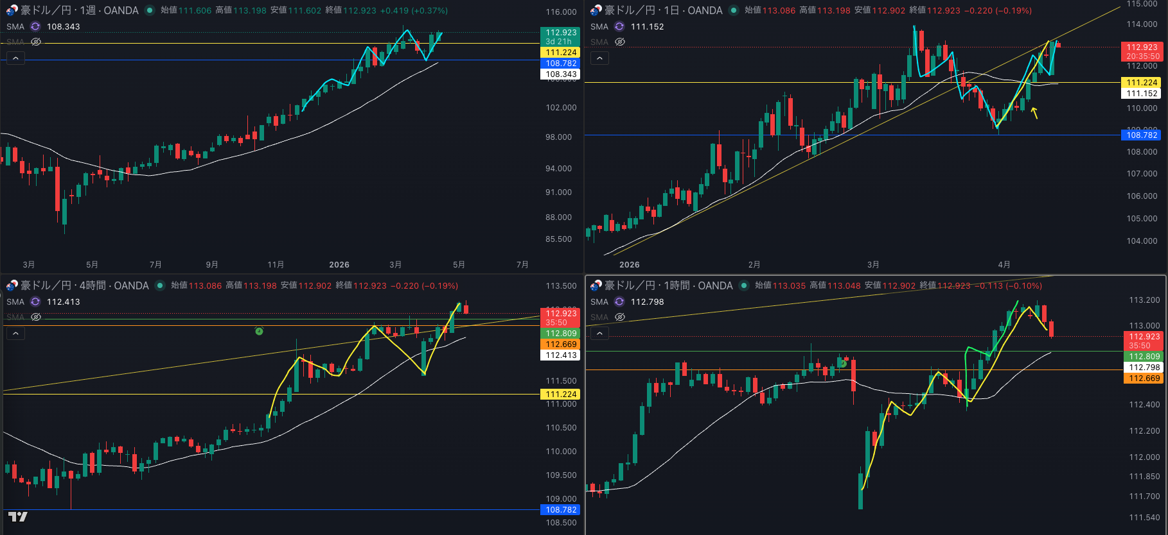Collapse the indicator legend on daily chart

[599, 58]
